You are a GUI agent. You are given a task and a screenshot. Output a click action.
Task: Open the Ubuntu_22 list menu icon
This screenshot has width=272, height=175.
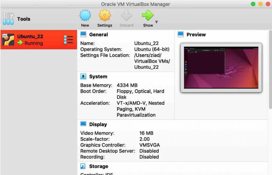(x=69, y=39)
